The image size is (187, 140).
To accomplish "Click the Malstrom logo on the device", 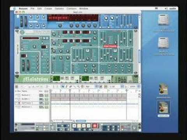I will (35, 79).
